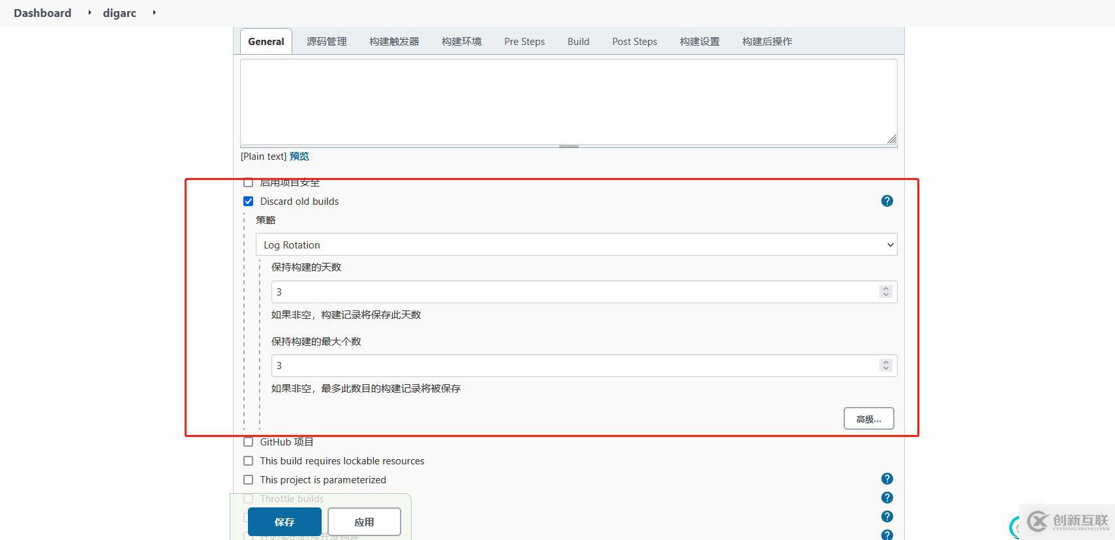
Task: Expand the breadcrumb arrow after digarc
Action: (x=154, y=12)
